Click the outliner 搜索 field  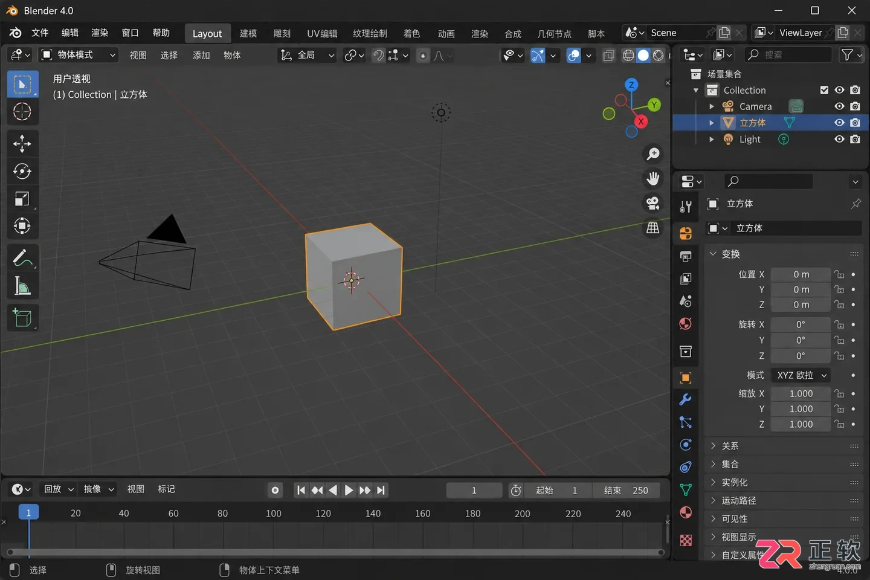pyautogui.click(x=788, y=55)
